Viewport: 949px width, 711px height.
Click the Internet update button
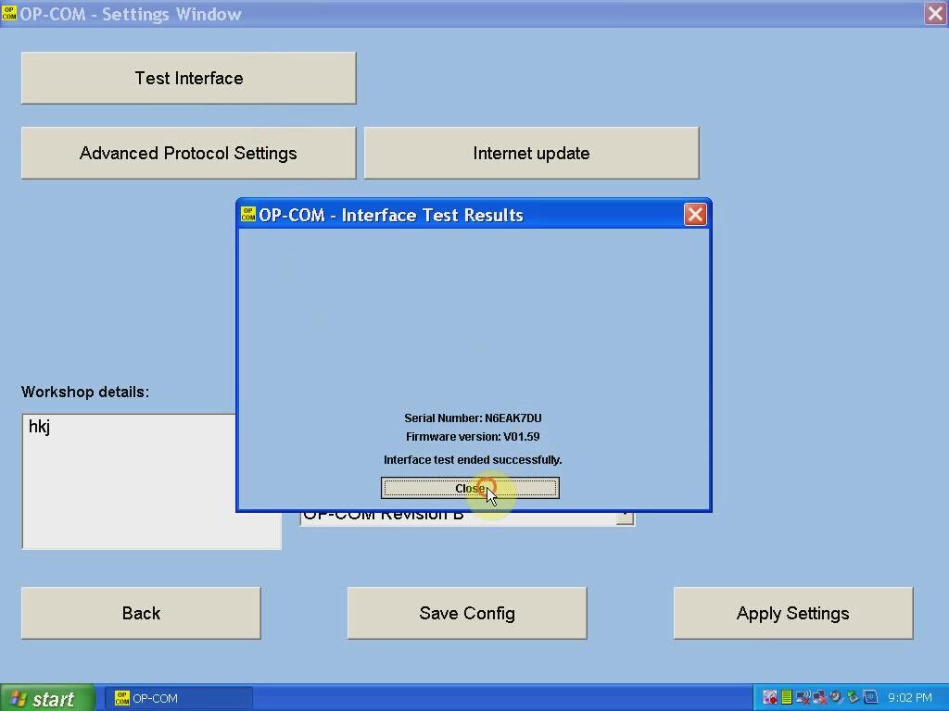[531, 153]
